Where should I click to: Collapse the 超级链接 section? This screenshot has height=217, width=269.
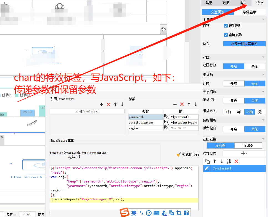click(x=263, y=139)
